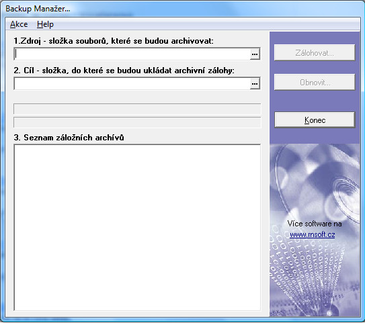Viewport: 365px width, 323px height.
Task: Browse for destination folder with ellipsis button
Action: [x=255, y=84]
